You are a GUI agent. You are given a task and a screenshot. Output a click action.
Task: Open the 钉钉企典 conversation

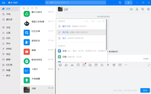pyautogui.click(x=38, y=33)
